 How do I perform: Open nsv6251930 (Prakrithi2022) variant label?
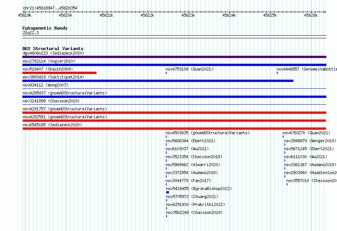(195, 204)
